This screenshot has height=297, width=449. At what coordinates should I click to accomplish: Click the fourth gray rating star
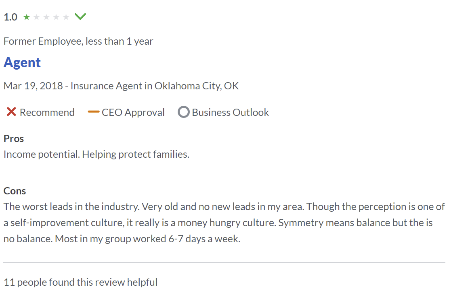pyautogui.click(x=56, y=17)
